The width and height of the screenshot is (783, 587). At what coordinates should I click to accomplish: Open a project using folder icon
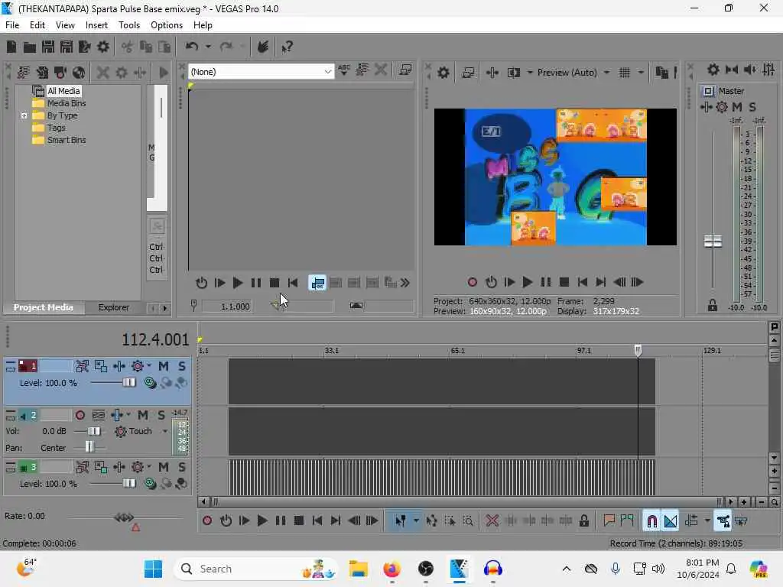30,47
